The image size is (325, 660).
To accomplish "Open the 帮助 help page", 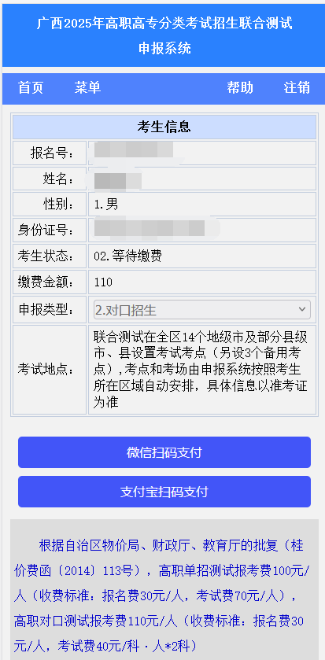I will click(x=240, y=87).
